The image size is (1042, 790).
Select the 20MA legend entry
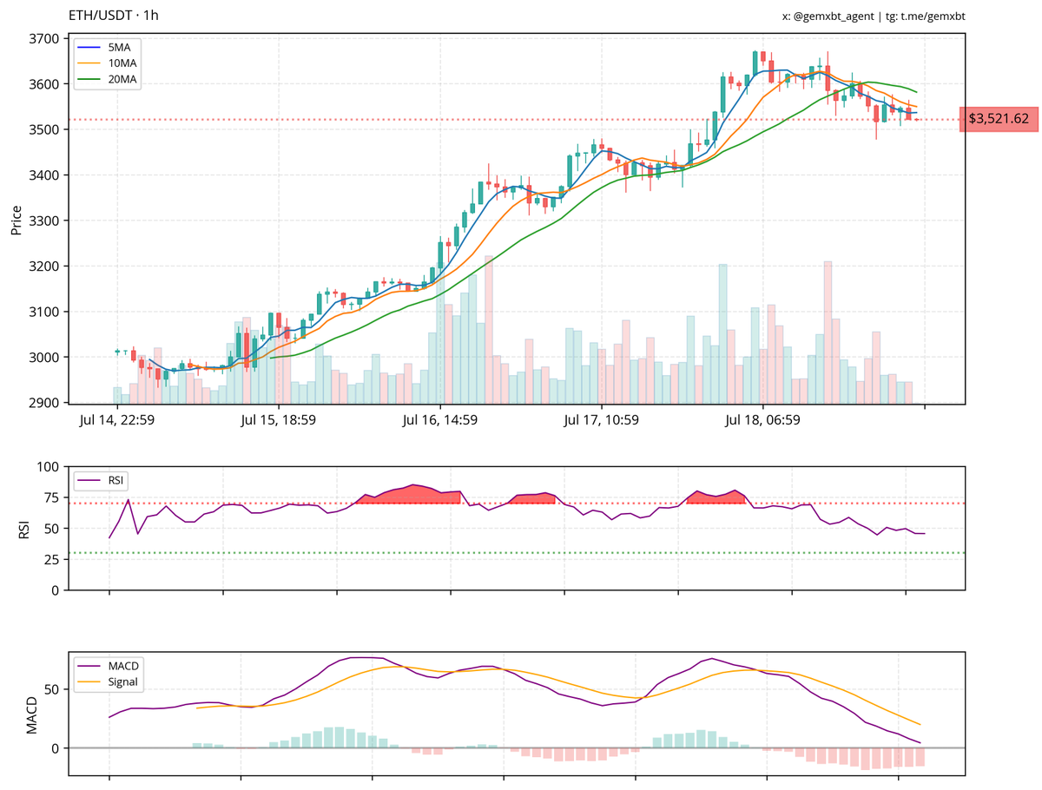pyautogui.click(x=108, y=80)
